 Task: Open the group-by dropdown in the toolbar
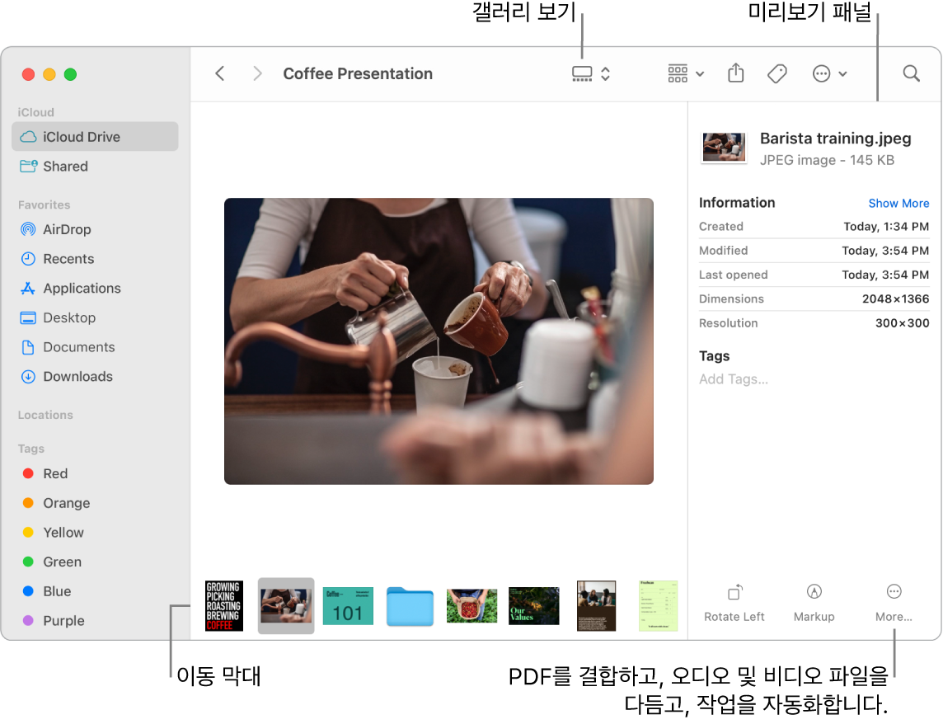(x=684, y=73)
